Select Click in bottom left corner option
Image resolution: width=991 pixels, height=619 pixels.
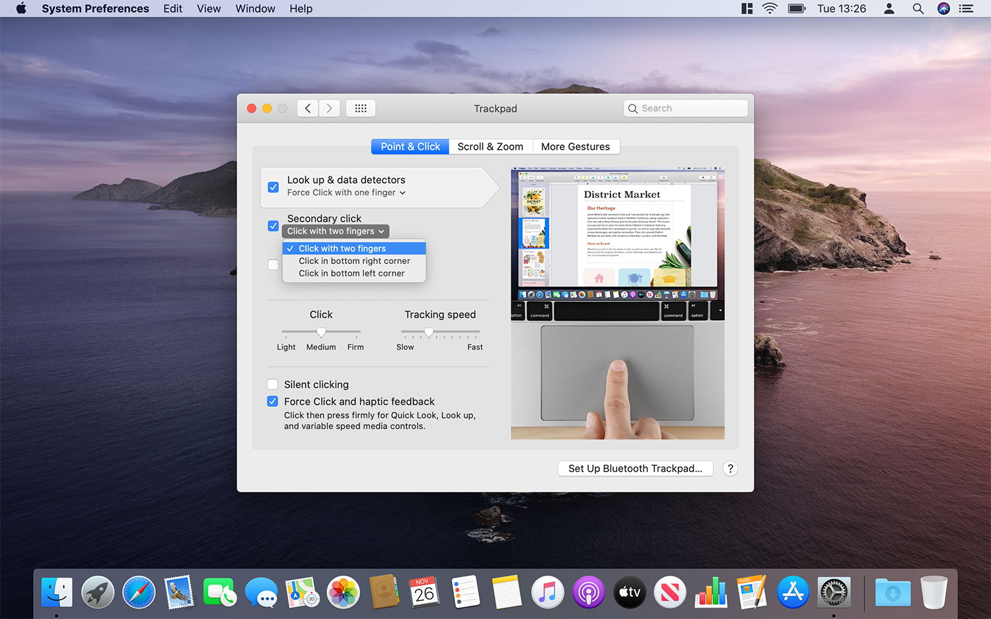point(351,273)
